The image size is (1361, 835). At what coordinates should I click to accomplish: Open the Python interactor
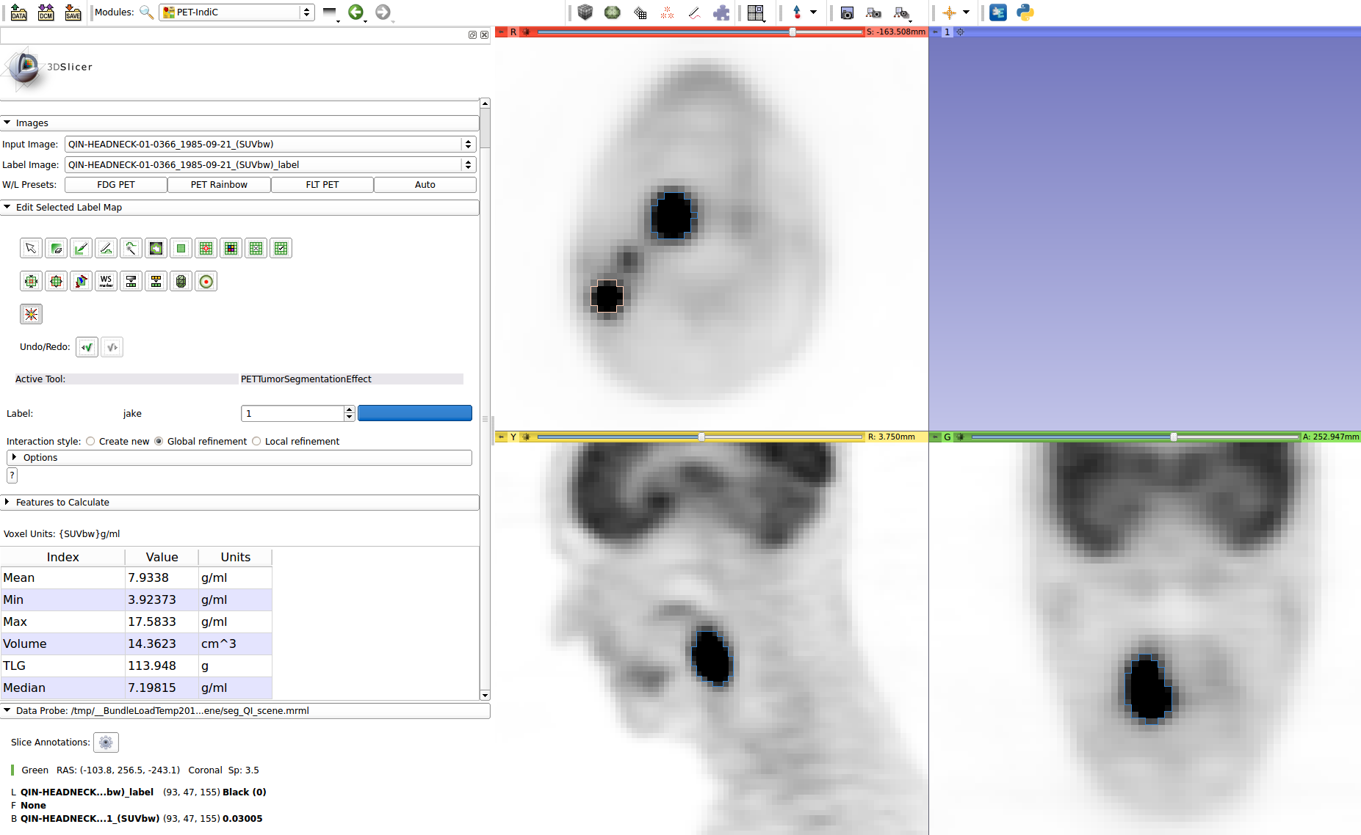(x=1025, y=12)
